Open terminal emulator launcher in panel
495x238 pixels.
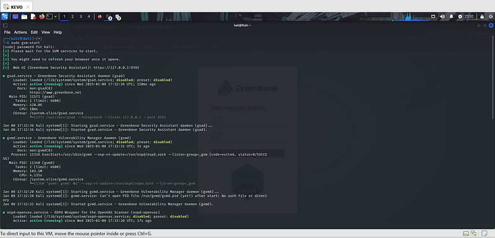[49, 17]
